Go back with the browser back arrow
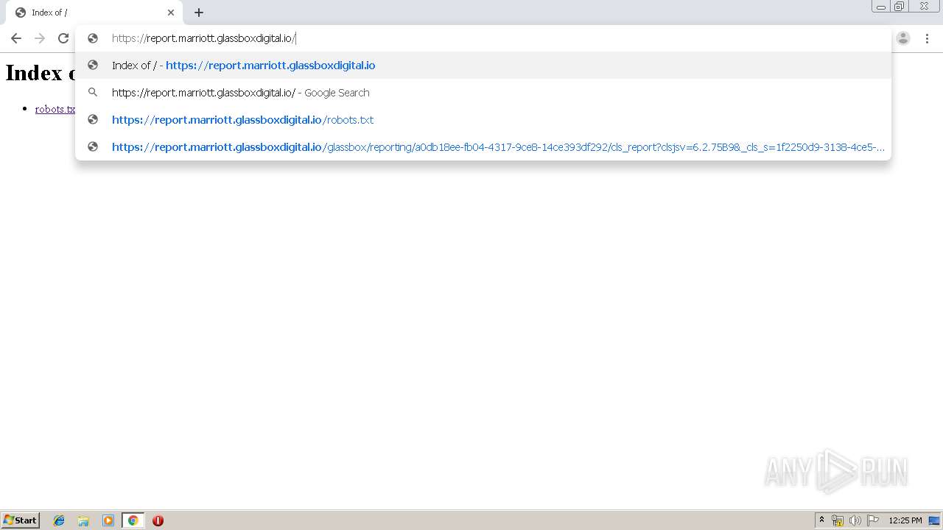The width and height of the screenshot is (943, 530). click(16, 38)
